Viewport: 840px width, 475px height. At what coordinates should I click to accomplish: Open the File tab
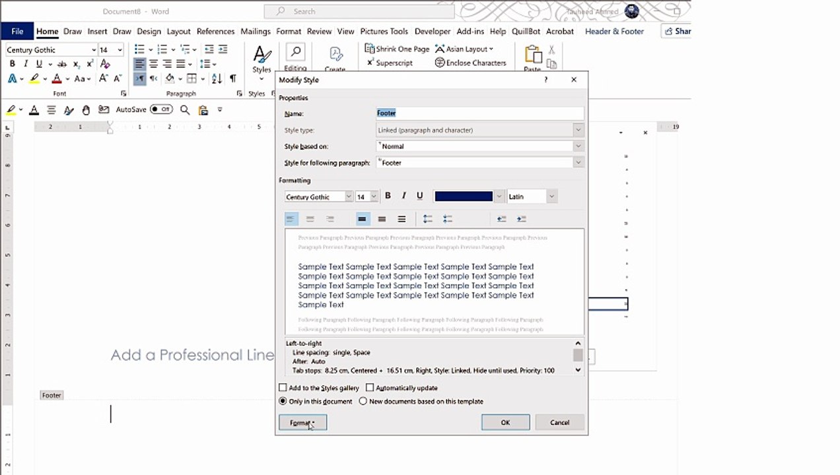(x=17, y=31)
